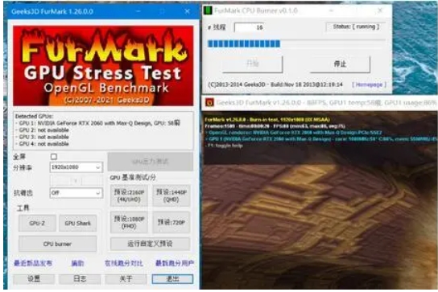Click the FurMark render window title icon
The image size is (438, 292).
[209, 103]
